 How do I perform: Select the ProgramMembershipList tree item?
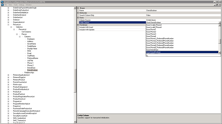point(21,104)
